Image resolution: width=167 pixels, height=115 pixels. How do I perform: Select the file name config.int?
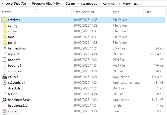click(15, 71)
